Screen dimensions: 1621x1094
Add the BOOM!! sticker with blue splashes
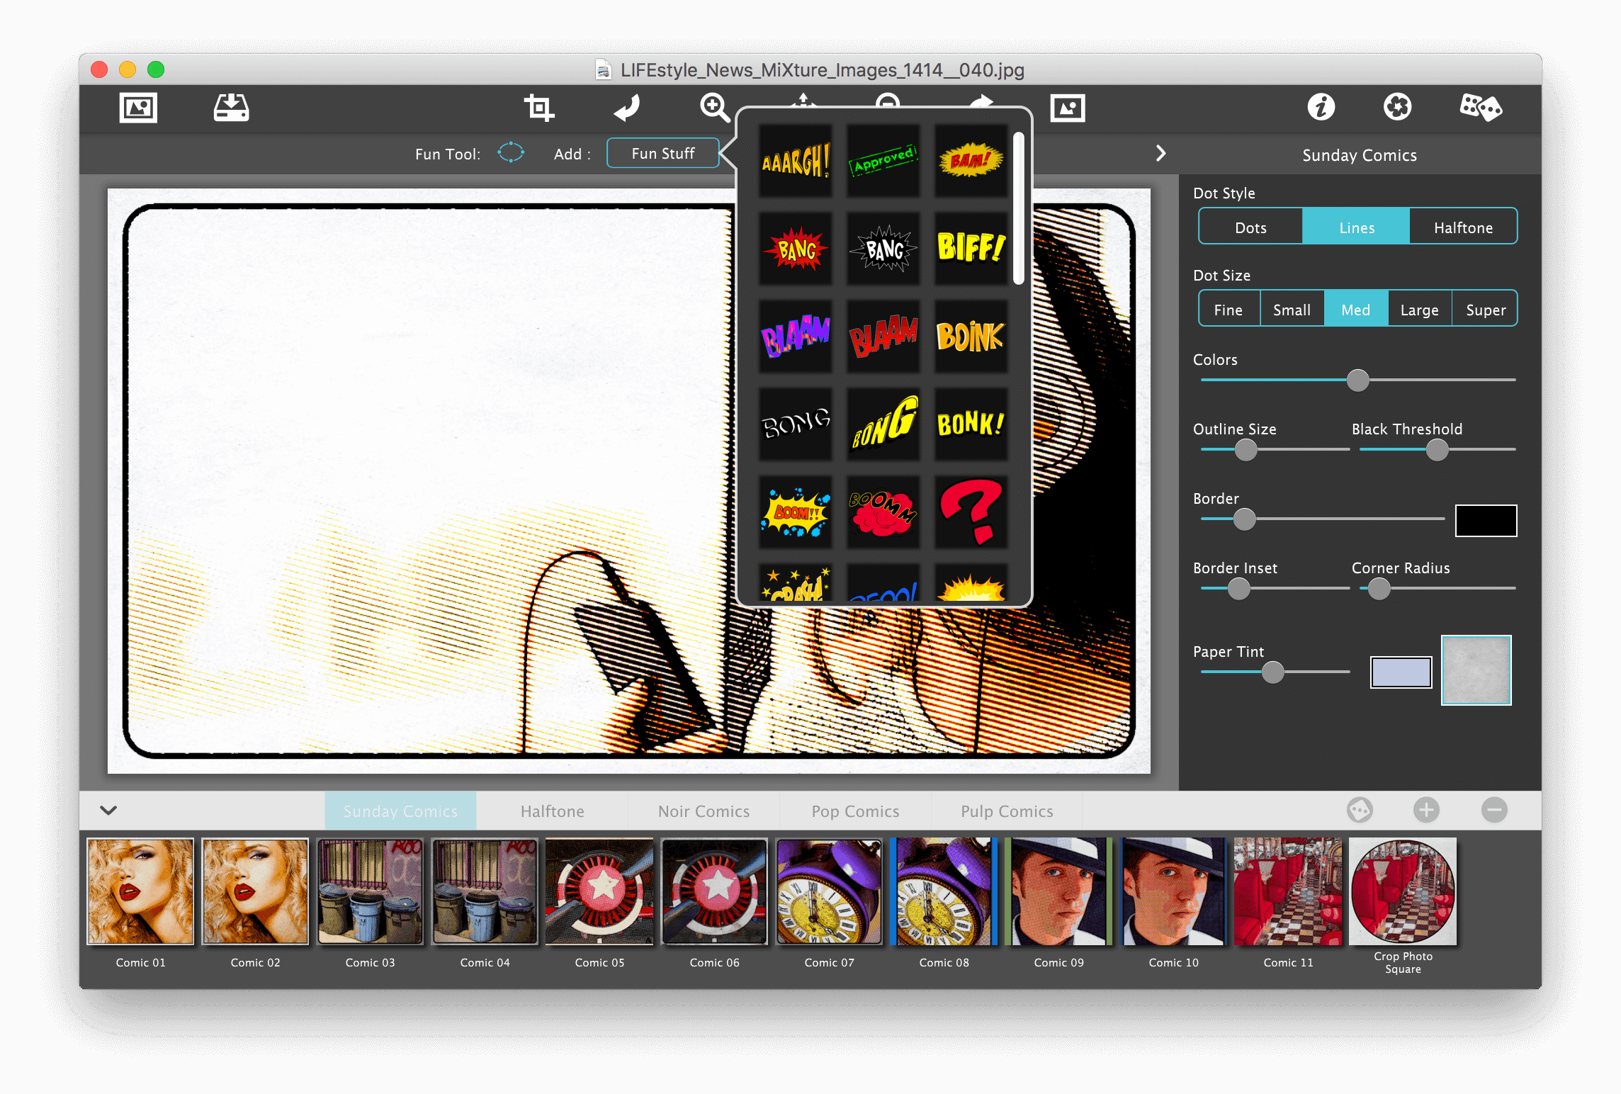click(795, 512)
